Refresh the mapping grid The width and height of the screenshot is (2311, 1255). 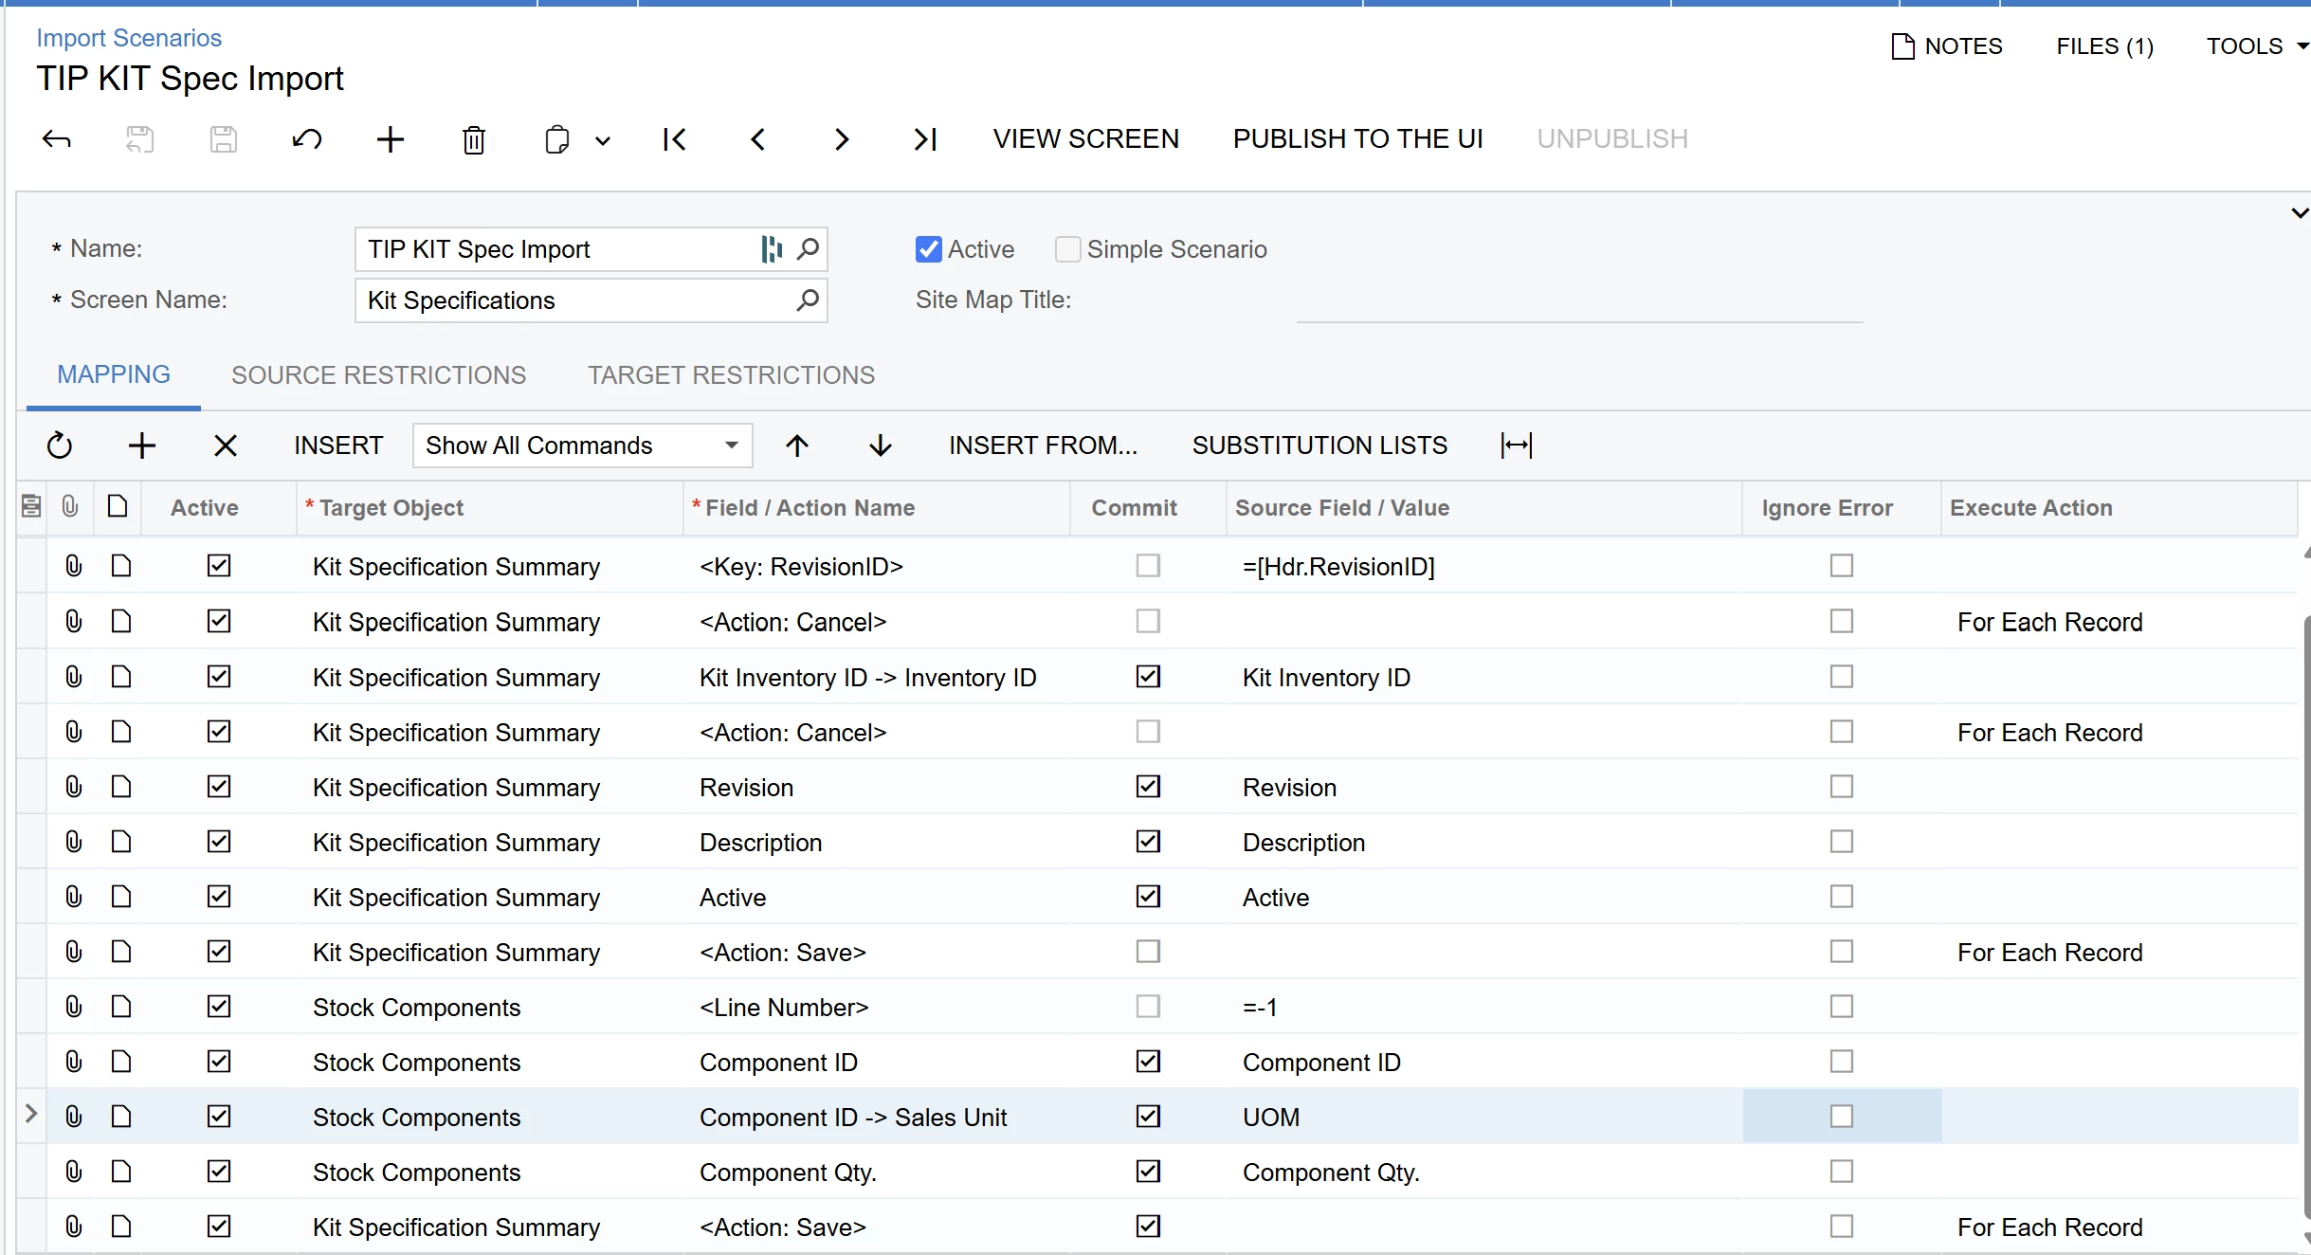(x=59, y=446)
